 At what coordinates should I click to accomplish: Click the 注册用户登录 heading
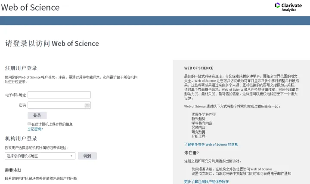tap(21, 68)
